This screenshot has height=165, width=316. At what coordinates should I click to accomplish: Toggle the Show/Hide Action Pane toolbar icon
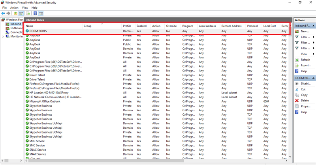tap(41, 13)
